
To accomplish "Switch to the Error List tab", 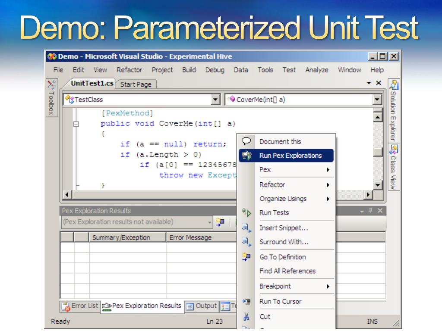I will coord(80,306).
